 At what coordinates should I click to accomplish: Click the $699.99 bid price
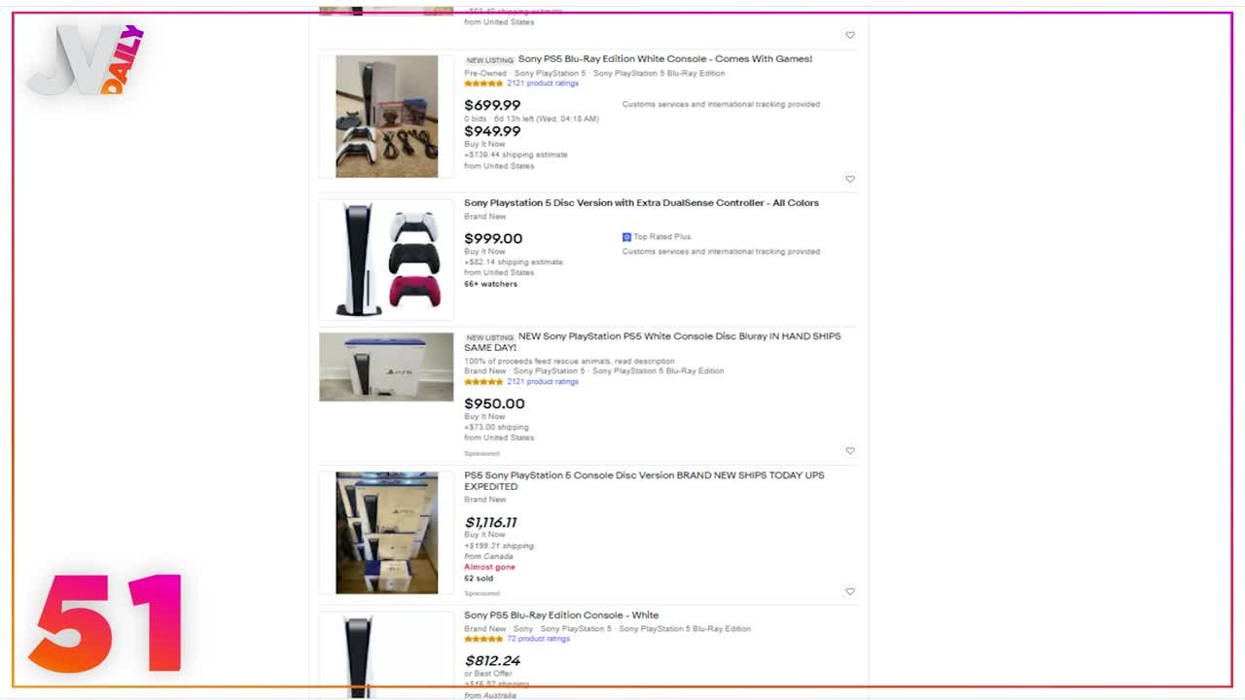click(x=492, y=105)
